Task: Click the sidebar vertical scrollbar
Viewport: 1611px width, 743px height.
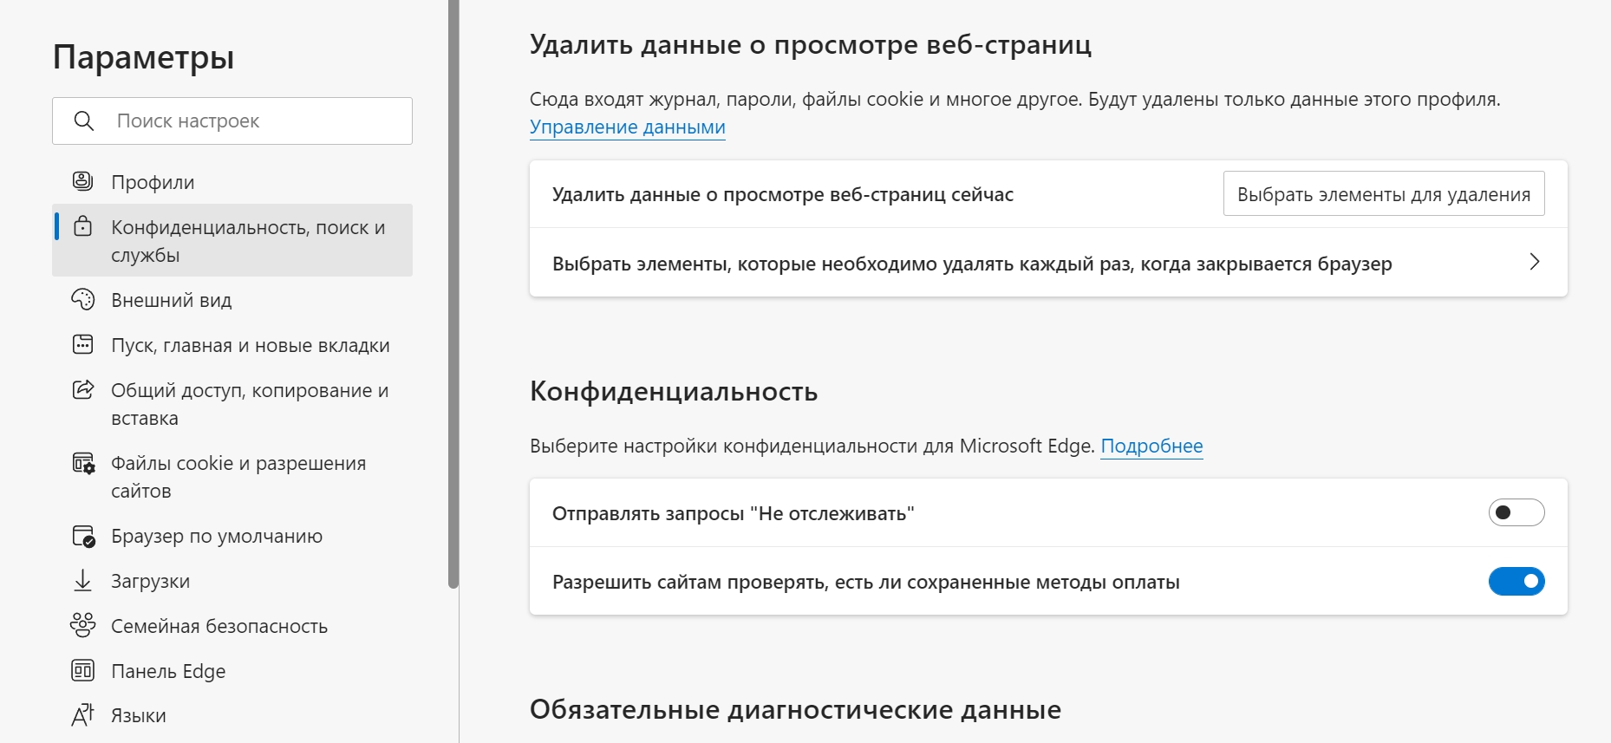Action: pos(453,294)
